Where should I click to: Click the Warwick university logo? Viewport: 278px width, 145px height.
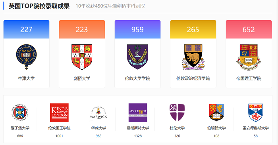[x=98, y=113]
